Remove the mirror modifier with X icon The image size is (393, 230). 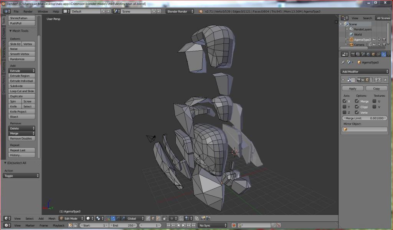(385, 80)
